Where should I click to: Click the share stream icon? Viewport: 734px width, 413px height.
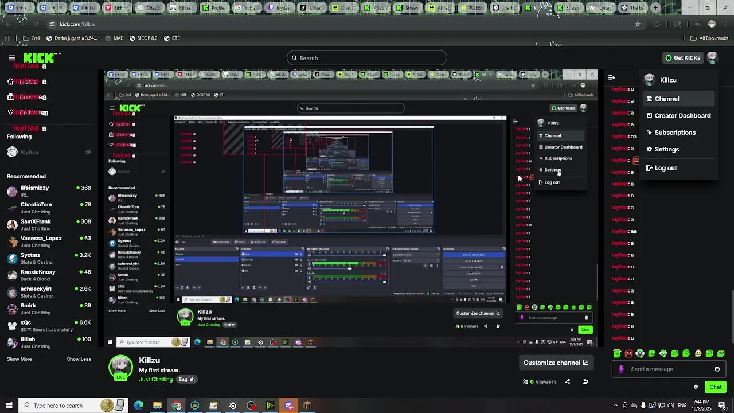[x=567, y=381]
